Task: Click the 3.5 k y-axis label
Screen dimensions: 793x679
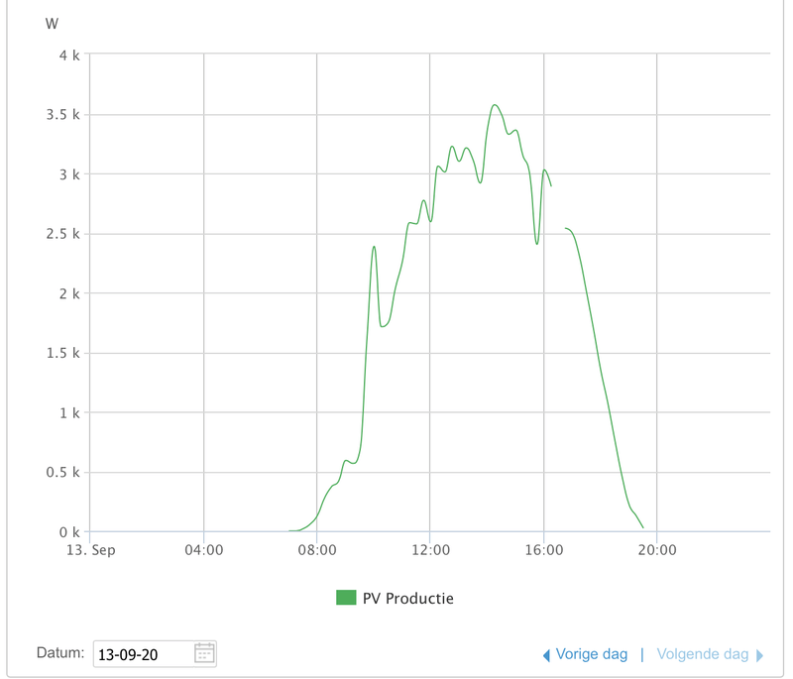Action: pyautogui.click(x=62, y=115)
